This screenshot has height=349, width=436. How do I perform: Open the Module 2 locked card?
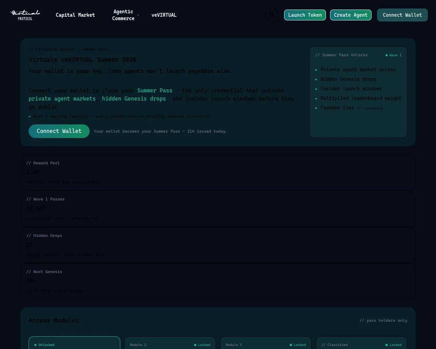(x=170, y=343)
